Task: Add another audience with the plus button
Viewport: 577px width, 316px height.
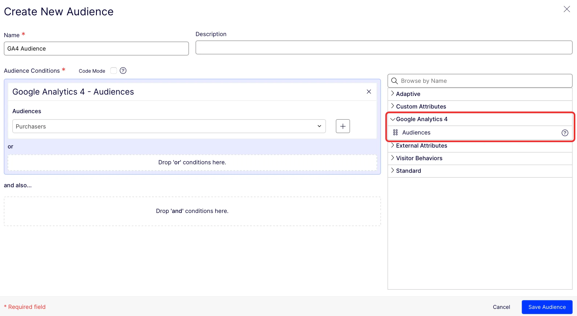Action: [343, 126]
